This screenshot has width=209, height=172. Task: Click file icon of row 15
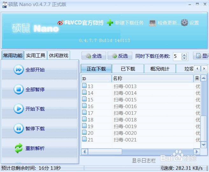tap(84, 99)
